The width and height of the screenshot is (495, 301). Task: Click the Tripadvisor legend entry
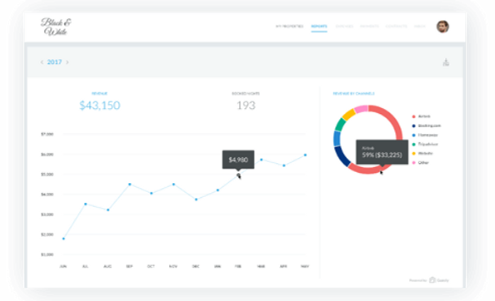(425, 144)
